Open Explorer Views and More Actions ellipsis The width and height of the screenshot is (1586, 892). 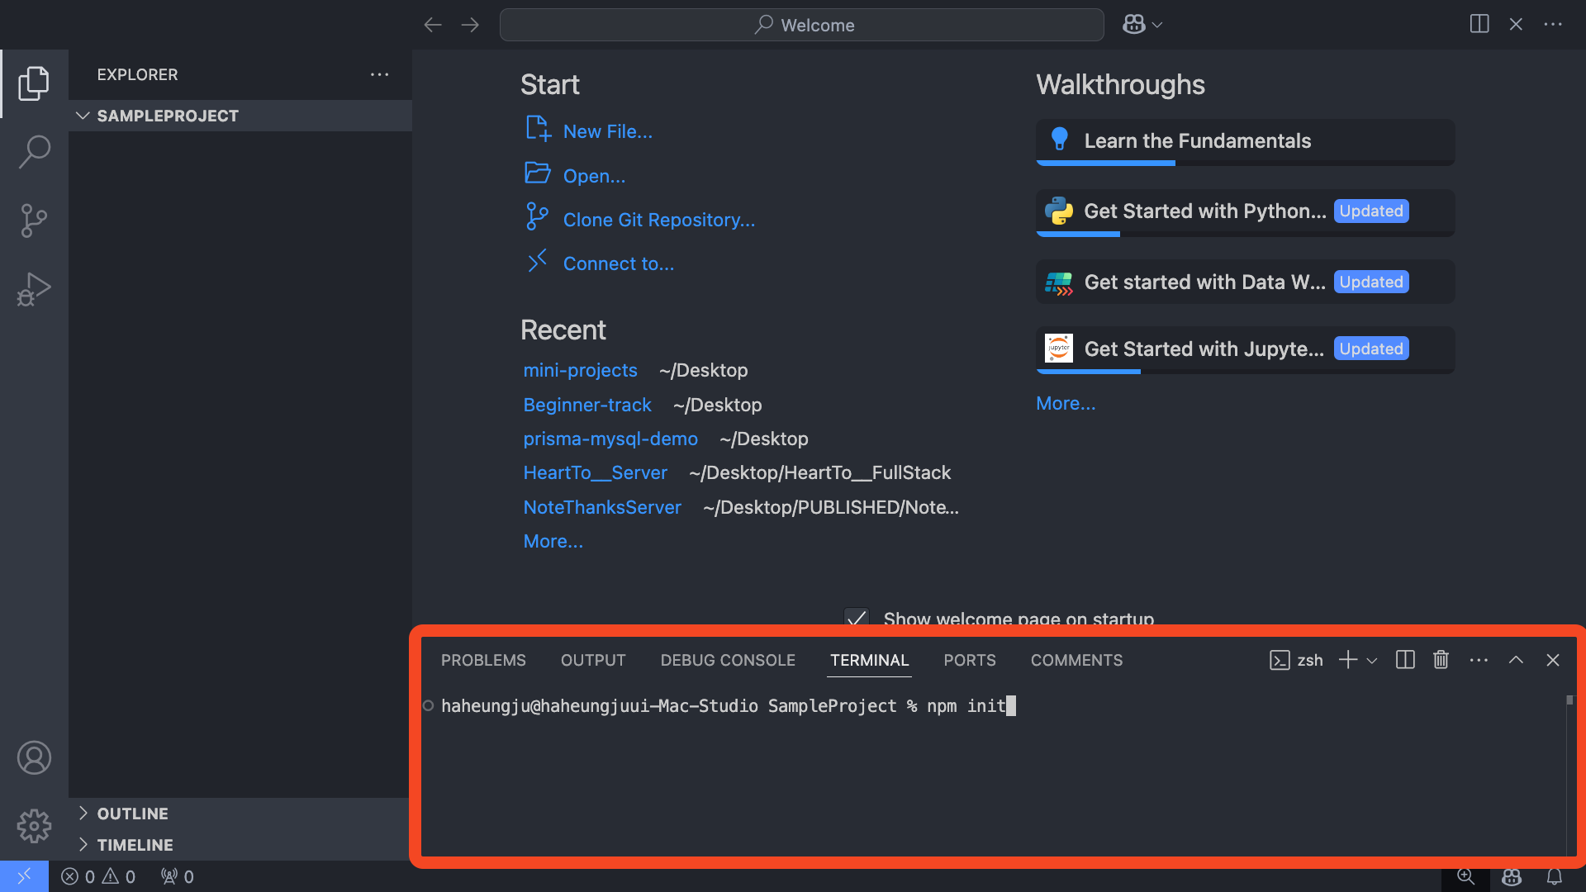(379, 74)
